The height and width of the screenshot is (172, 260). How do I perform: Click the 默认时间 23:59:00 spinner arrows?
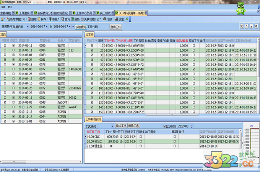[192, 126]
